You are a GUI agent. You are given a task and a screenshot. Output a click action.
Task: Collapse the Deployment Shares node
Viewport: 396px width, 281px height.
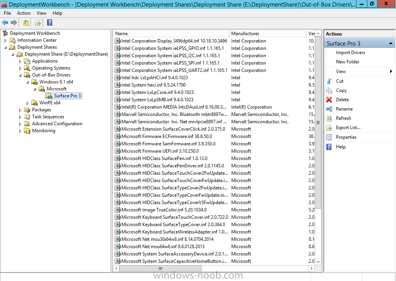point(5,47)
